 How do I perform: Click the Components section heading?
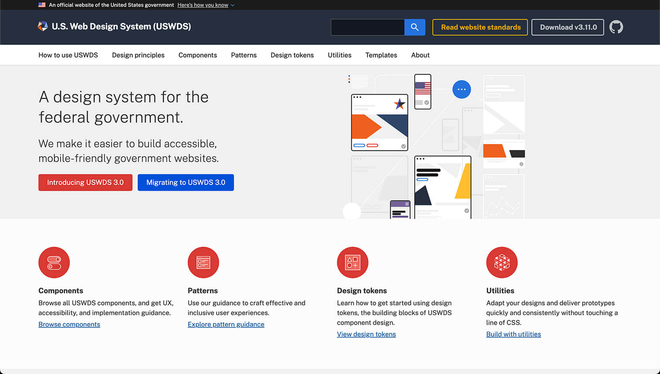[61, 291]
